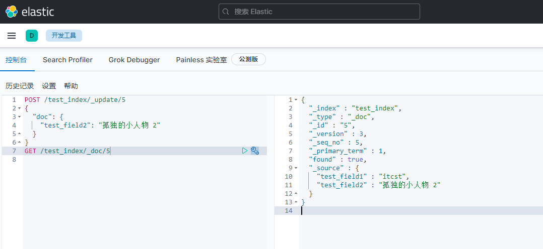Open the Grok Debugger tab
This screenshot has width=543, height=249.
point(134,60)
